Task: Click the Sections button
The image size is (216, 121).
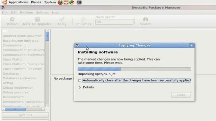Action: tap(25, 115)
